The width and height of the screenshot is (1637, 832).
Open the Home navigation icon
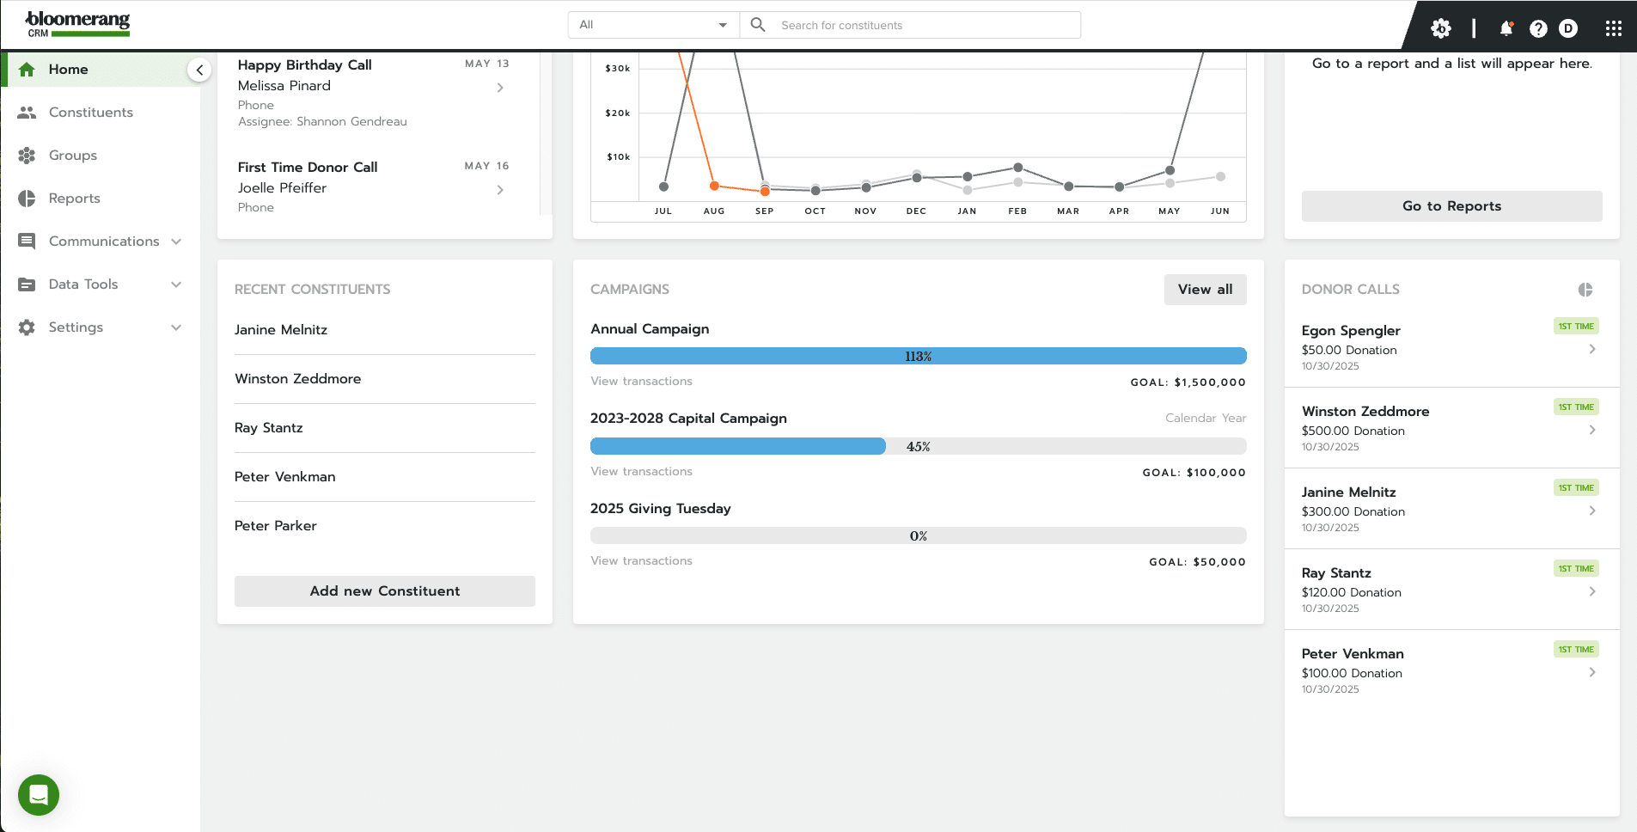(x=27, y=69)
